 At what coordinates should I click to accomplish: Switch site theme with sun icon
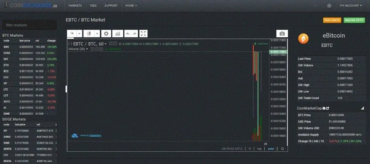(329, 6)
